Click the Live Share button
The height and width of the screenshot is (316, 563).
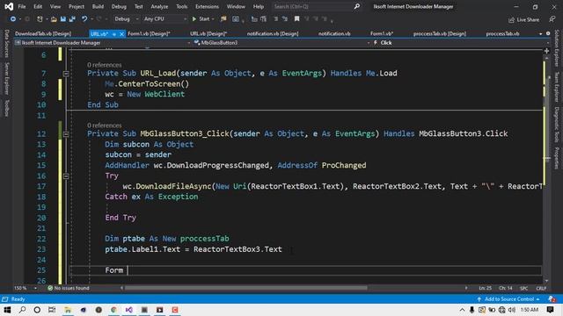(524, 19)
